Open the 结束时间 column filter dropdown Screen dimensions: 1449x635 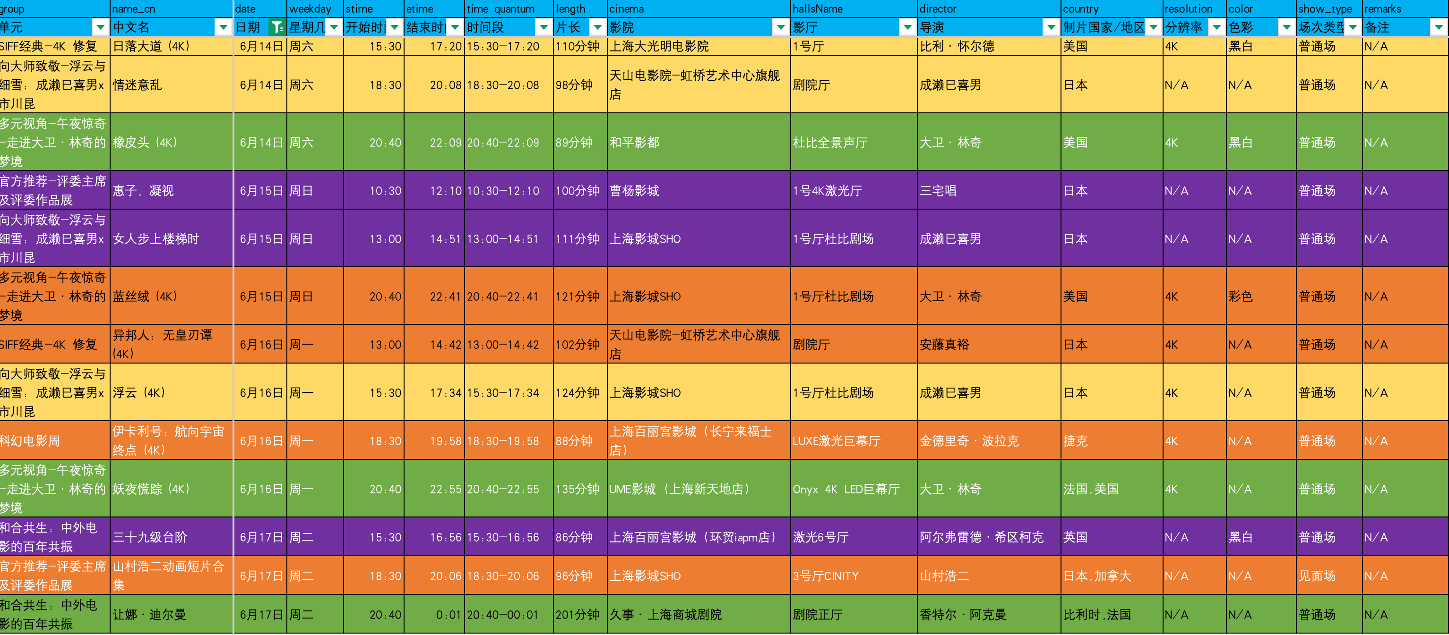pyautogui.click(x=455, y=27)
